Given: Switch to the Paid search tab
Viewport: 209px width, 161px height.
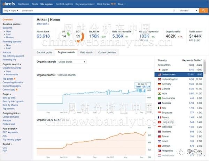Looking at the screenshot, I should [86, 52].
